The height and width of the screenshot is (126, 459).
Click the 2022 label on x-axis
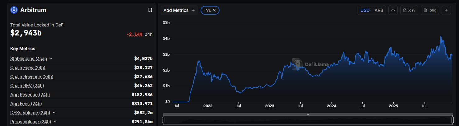point(208,106)
